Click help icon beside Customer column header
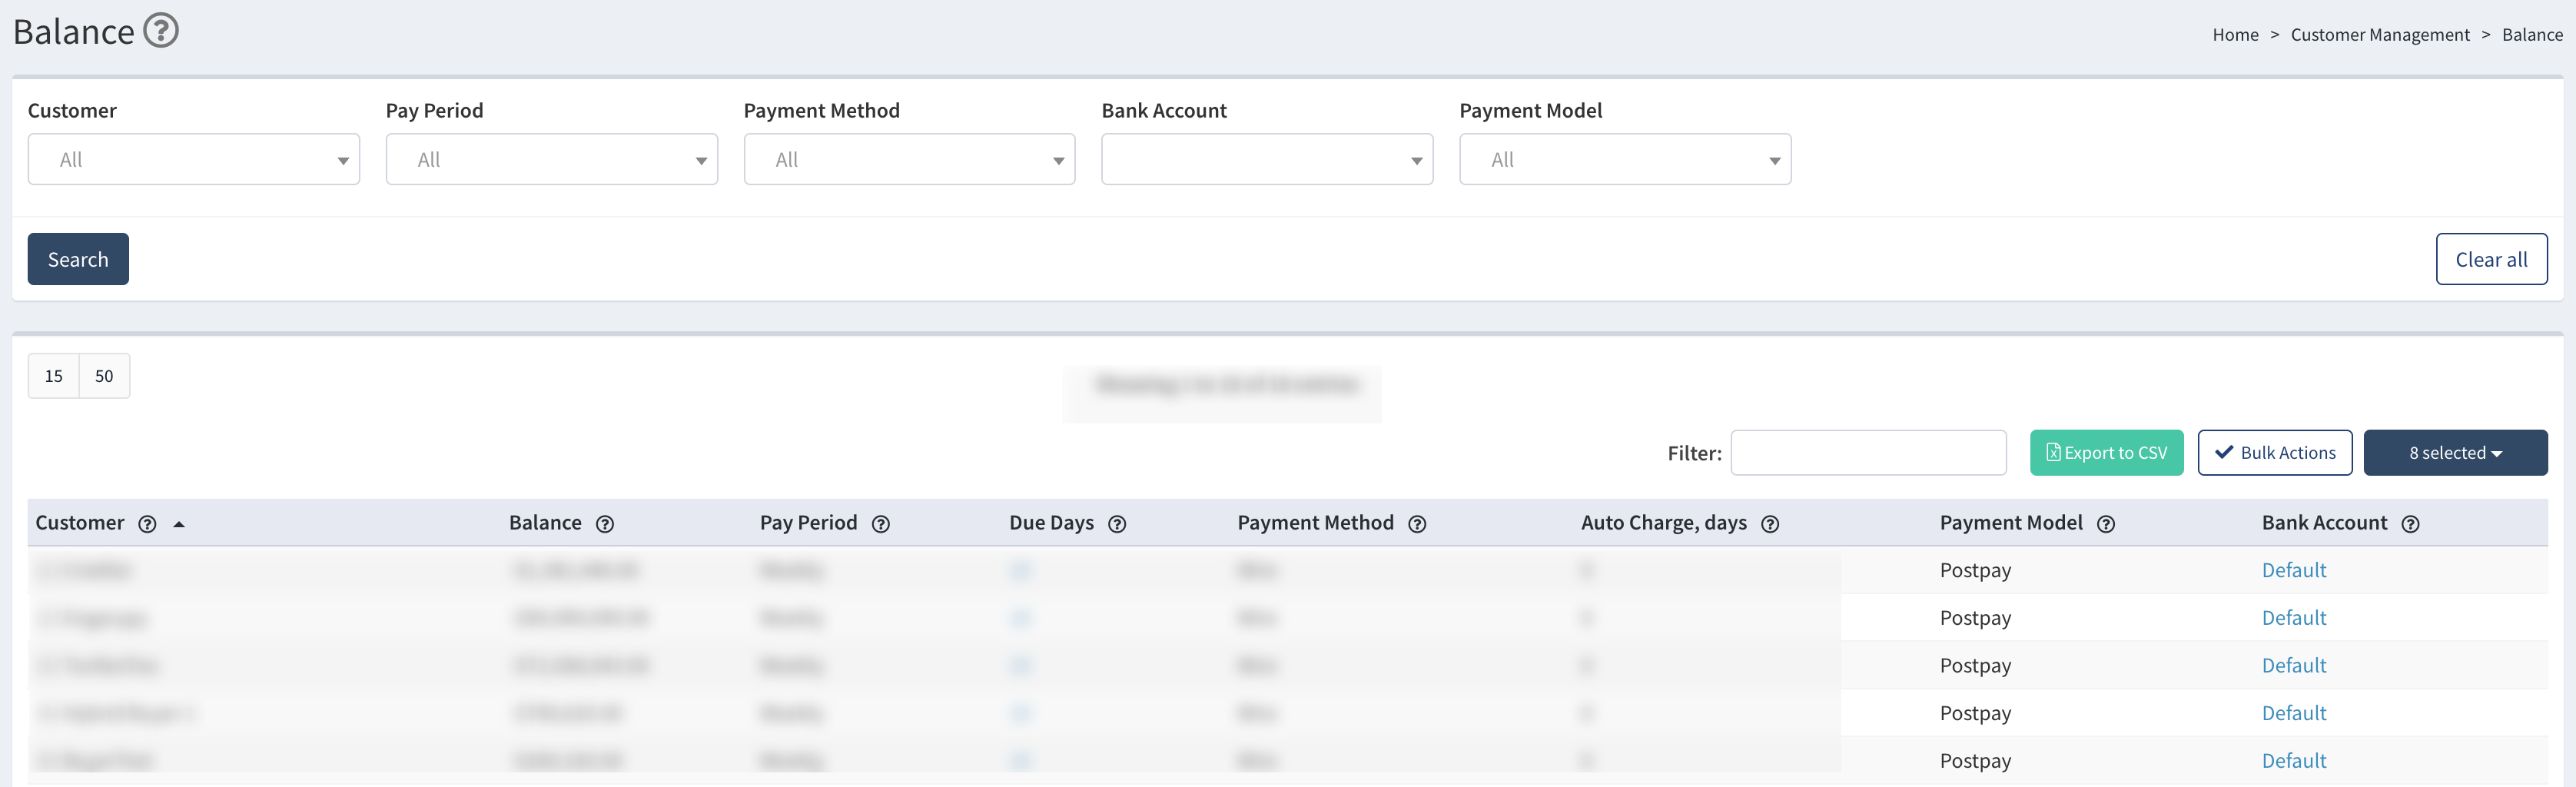2576x787 pixels. click(x=147, y=524)
